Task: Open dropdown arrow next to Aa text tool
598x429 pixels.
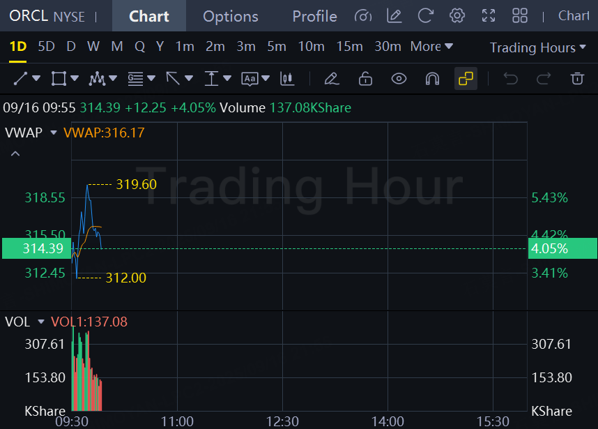Action: coord(266,79)
